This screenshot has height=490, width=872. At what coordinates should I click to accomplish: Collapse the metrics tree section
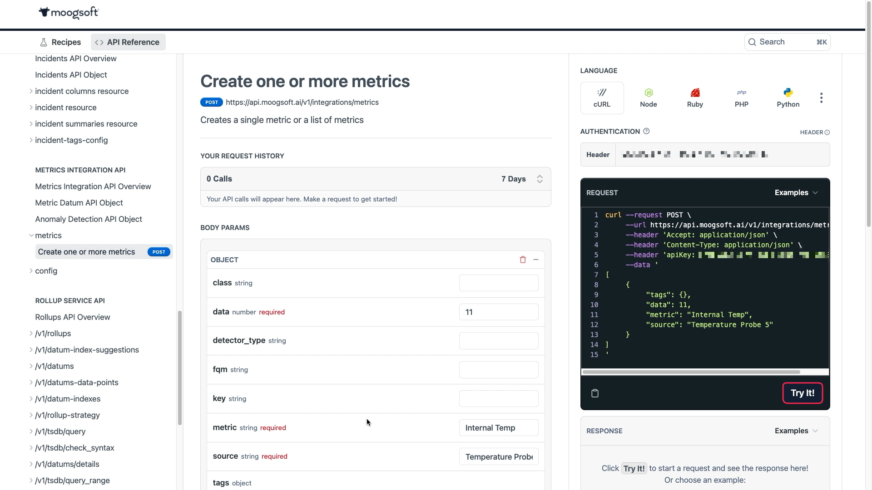tap(31, 235)
